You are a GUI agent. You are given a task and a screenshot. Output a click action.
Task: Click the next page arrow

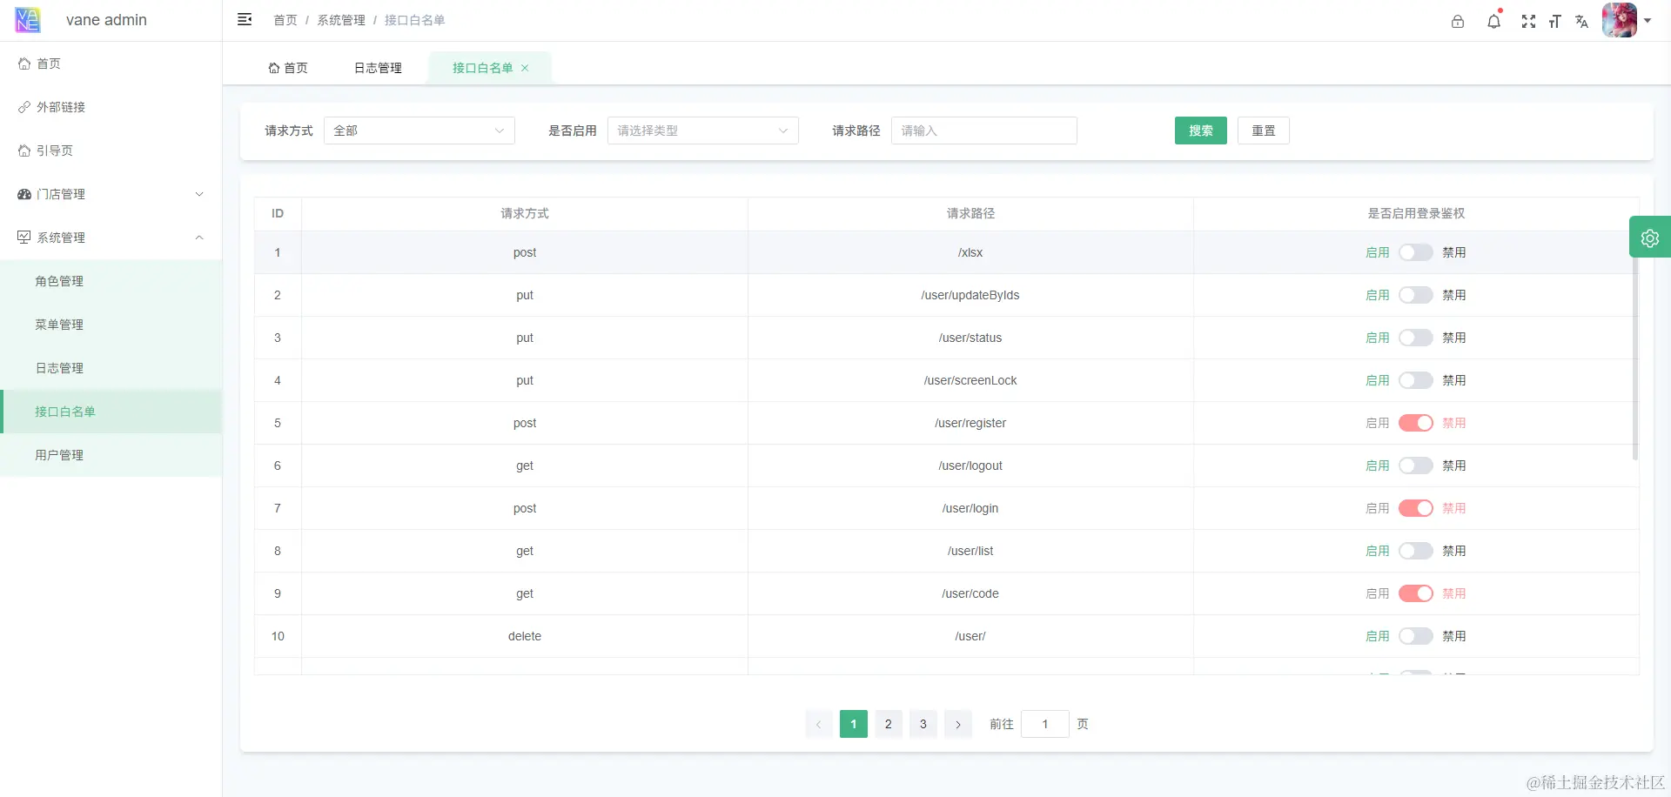(958, 724)
